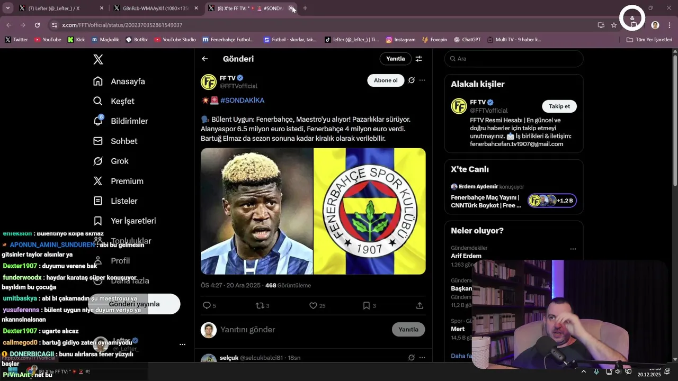The width and height of the screenshot is (678, 381).
Task: Open Instagram bookmark
Action: click(x=400, y=40)
